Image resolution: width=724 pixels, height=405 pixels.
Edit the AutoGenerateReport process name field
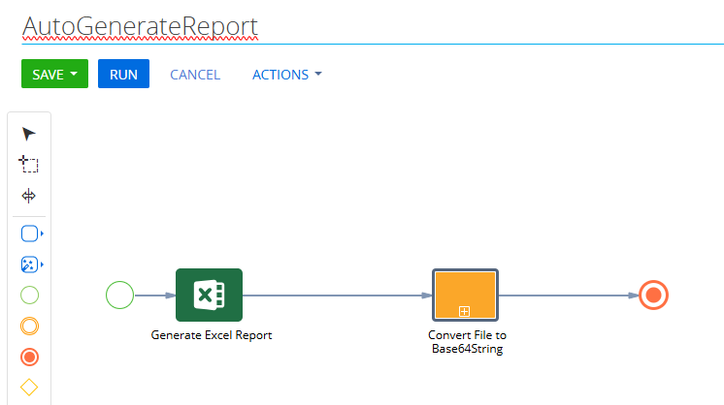coord(372,27)
